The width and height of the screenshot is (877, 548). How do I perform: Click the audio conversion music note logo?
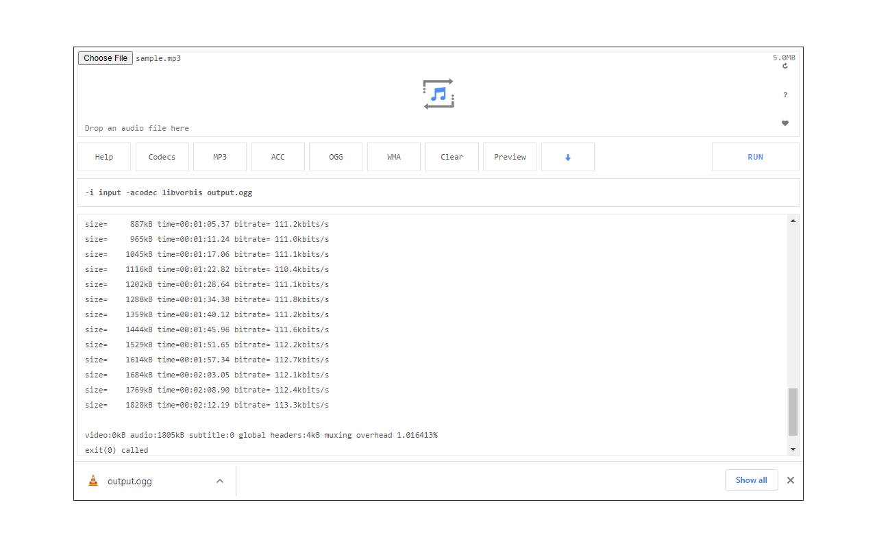click(438, 94)
